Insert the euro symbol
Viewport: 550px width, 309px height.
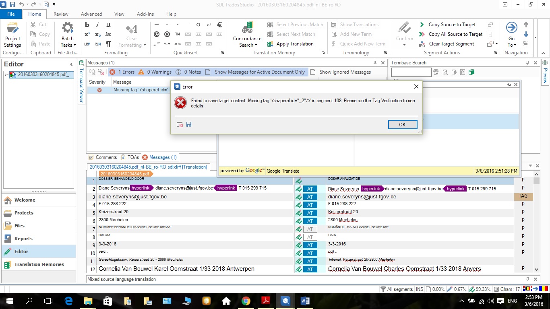(x=219, y=25)
